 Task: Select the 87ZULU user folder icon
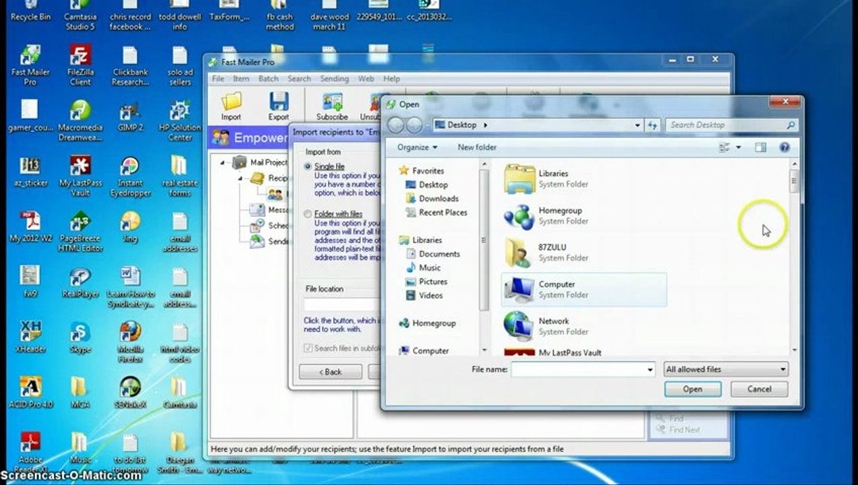(519, 253)
